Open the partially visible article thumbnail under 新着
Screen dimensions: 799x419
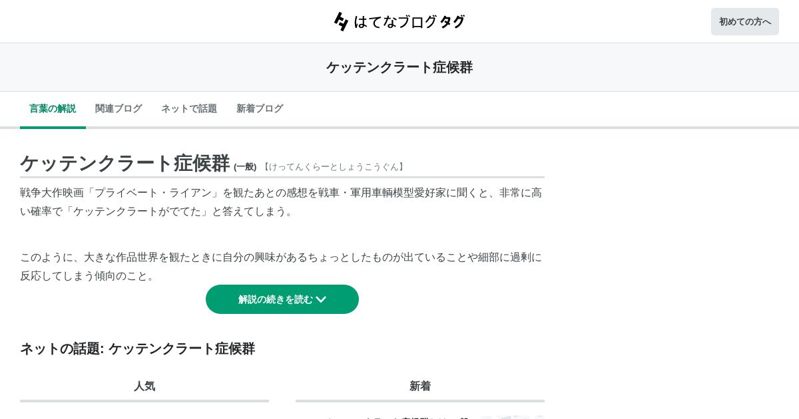pos(513,417)
